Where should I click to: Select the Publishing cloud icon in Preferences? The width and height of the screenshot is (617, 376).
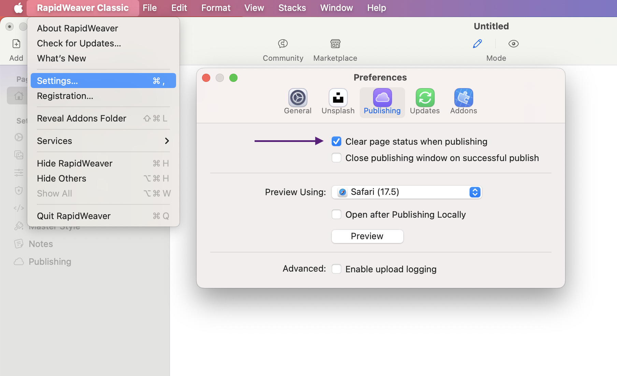tap(382, 98)
